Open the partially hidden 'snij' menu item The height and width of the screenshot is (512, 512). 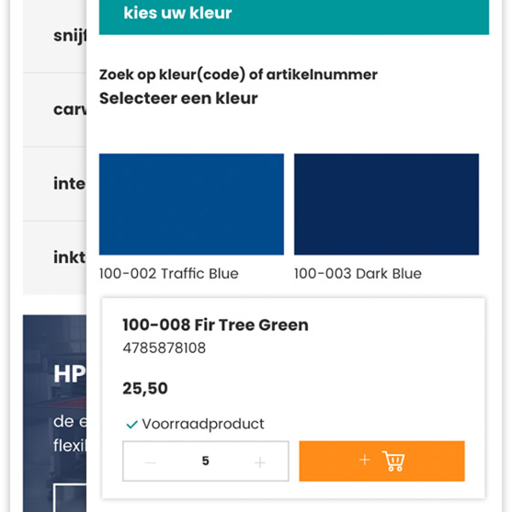click(x=69, y=36)
